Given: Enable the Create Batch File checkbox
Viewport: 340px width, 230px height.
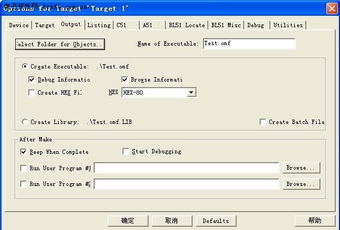Looking at the screenshot, I should coord(263,122).
